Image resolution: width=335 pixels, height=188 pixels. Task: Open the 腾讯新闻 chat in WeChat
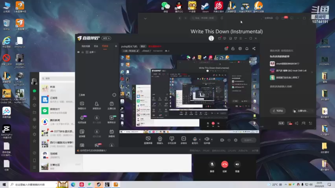(x=57, y=122)
